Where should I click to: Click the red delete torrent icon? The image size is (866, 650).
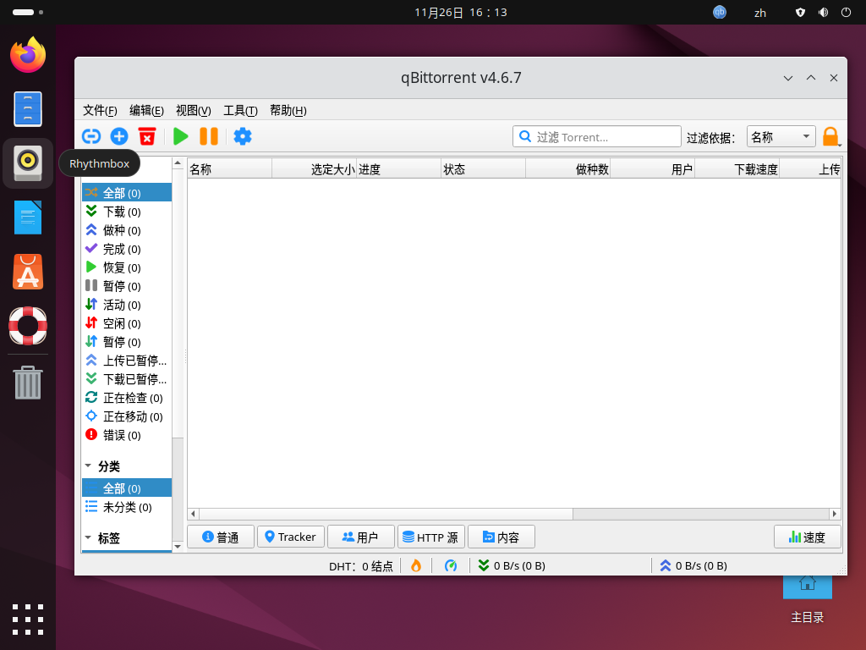[147, 136]
